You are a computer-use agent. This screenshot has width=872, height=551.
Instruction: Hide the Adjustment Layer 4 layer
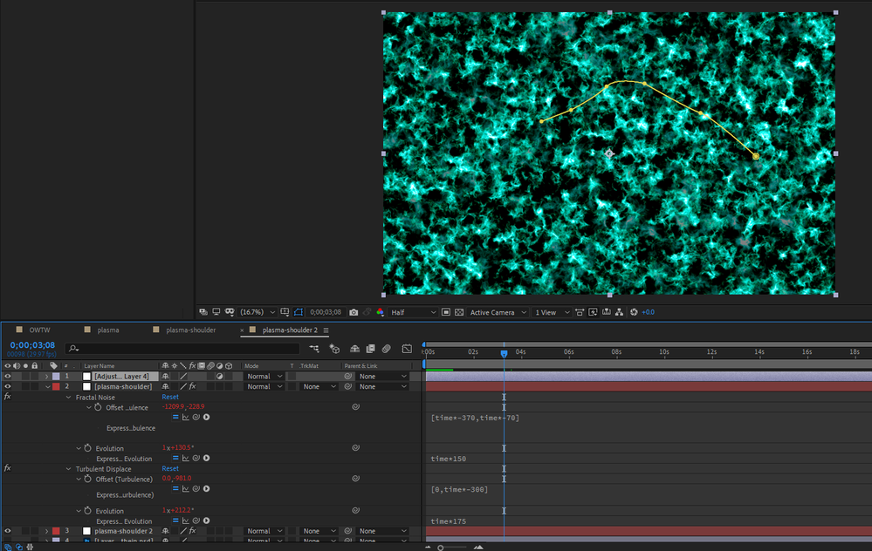click(8, 376)
